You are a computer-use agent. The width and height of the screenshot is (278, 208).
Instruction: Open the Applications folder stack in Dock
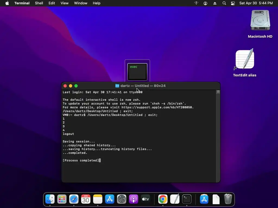(204, 199)
